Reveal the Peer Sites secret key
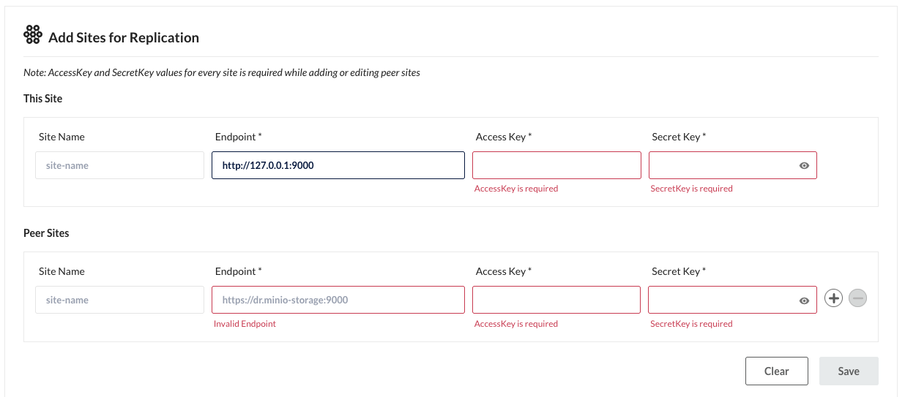The height and width of the screenshot is (397, 905). pyautogui.click(x=804, y=300)
